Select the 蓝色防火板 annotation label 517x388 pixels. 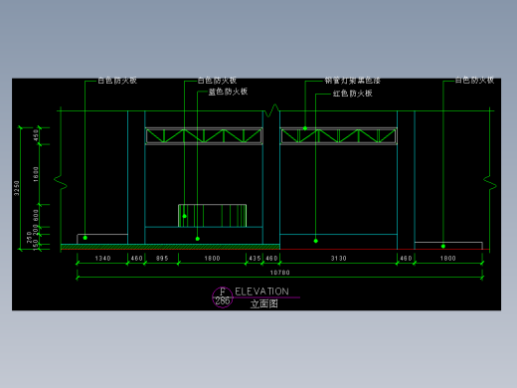point(228,92)
